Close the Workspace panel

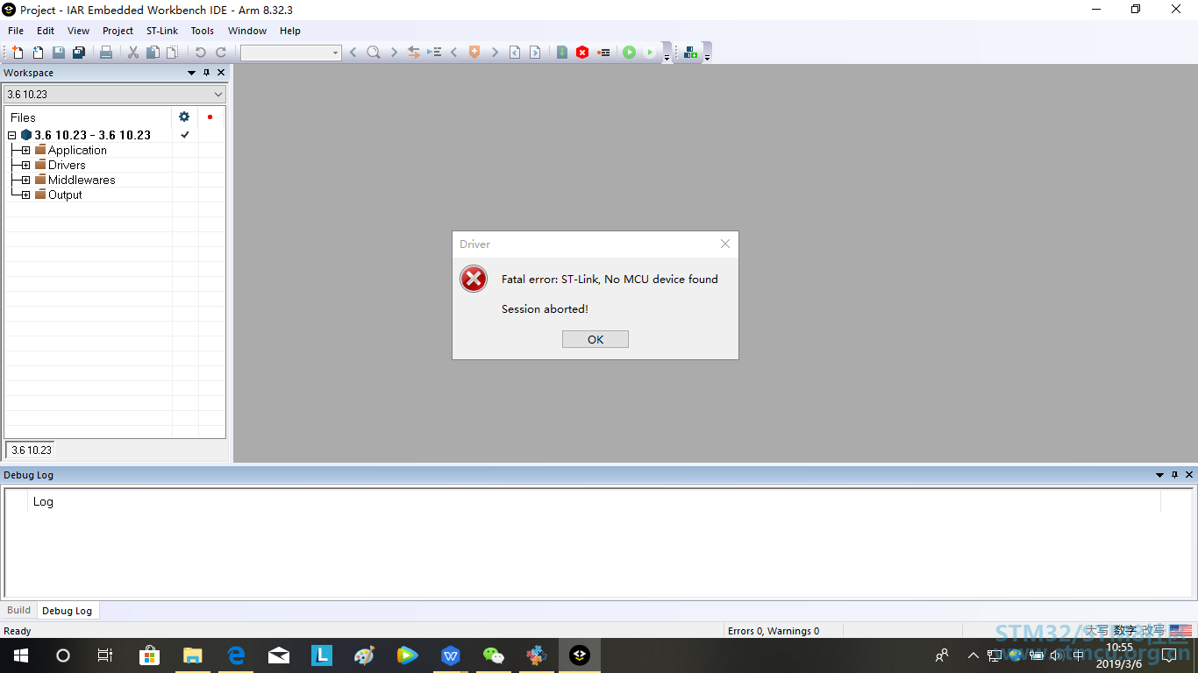221,73
